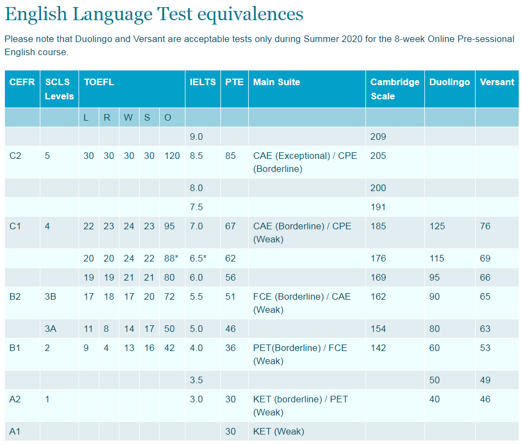Select the TOEFL 'L' sub-header
The height and width of the screenshot is (446, 522).
click(x=89, y=117)
